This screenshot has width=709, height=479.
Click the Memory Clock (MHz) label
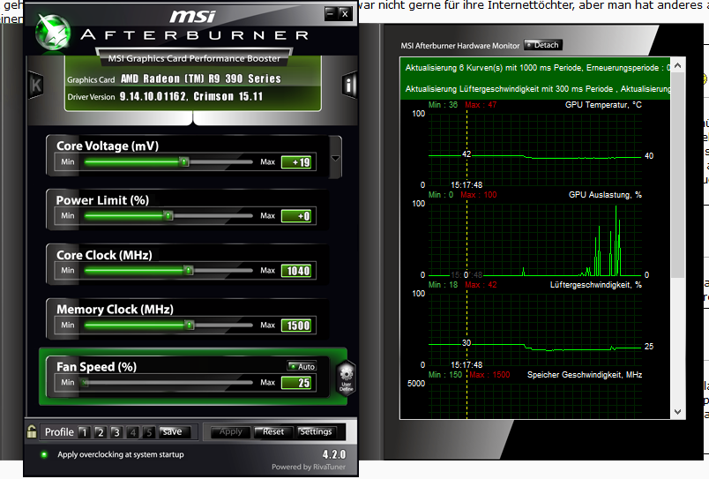coord(115,310)
